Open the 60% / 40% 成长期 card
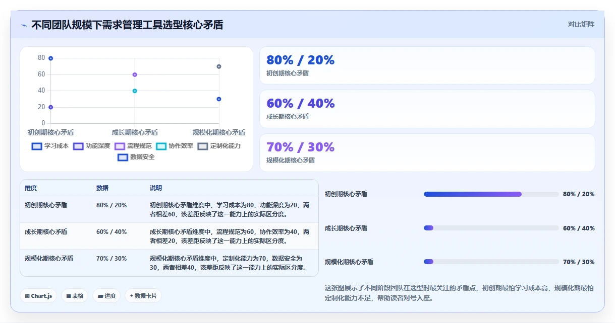This screenshot has width=615, height=323. (x=427, y=109)
